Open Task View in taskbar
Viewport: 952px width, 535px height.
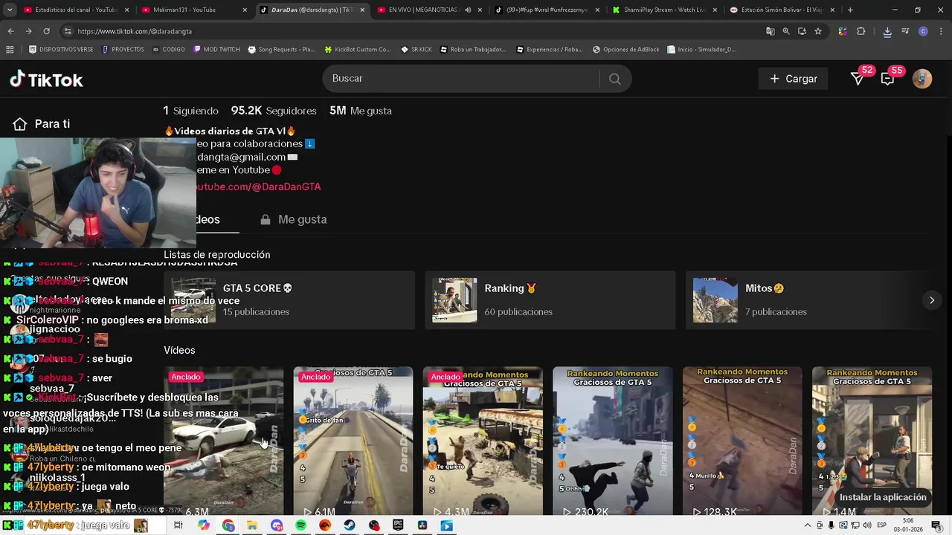coord(178,525)
